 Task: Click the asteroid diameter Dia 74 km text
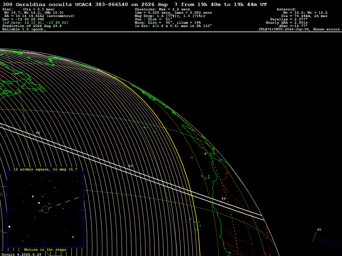click(304, 16)
